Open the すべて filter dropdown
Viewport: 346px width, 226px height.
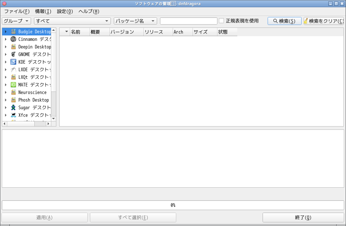[x=72, y=21]
